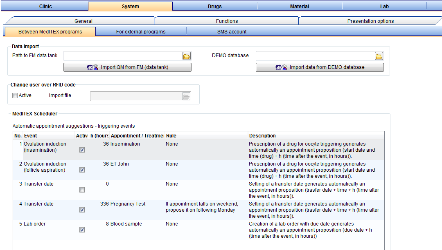Click Import data from DEMO database button

320,67
